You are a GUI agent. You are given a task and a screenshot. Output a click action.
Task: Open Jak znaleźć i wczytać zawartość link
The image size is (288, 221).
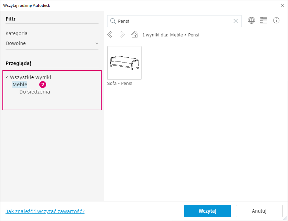(45, 211)
